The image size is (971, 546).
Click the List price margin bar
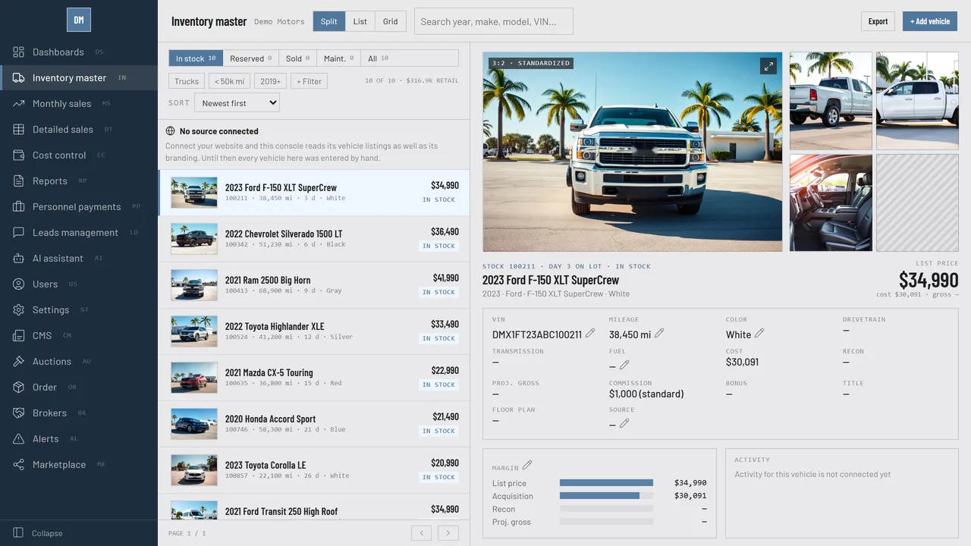click(x=606, y=483)
